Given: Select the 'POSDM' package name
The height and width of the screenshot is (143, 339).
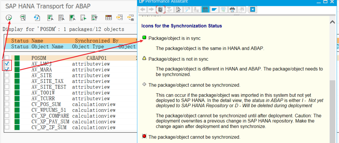Looking at the screenshot, I should coord(39,58).
